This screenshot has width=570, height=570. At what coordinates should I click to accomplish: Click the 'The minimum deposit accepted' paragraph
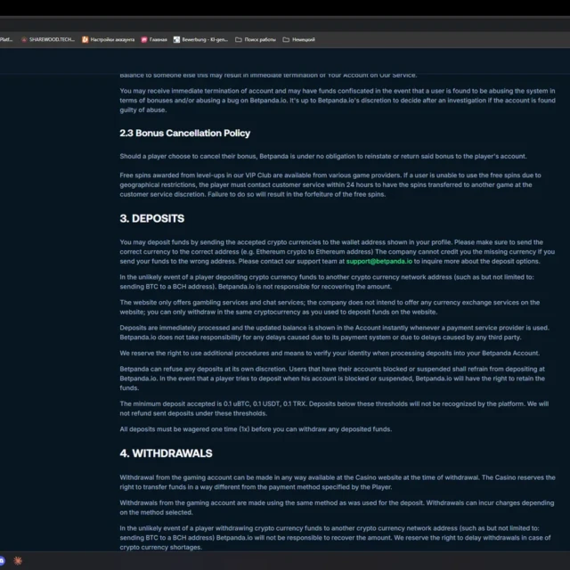[x=334, y=409]
